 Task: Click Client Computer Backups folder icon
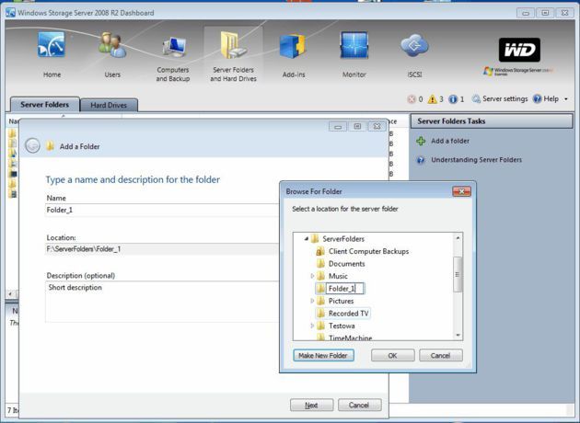320,251
